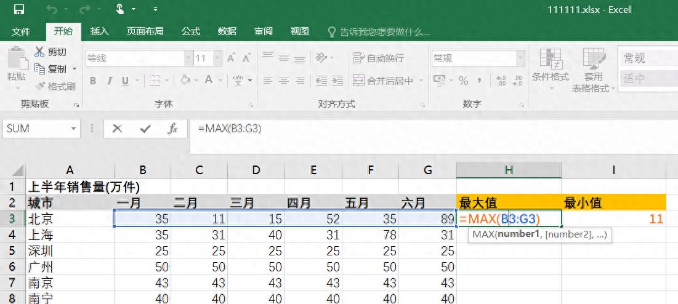Click the 格式刷 format painter
678x304 pixels.
coord(56,86)
